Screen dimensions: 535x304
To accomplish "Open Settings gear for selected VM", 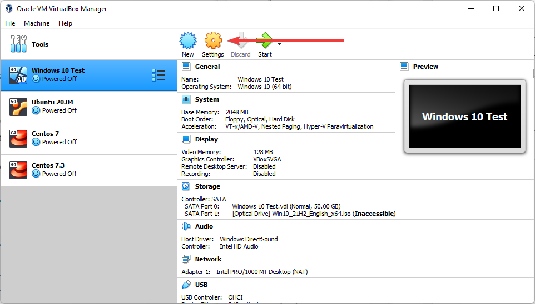I will (213, 40).
